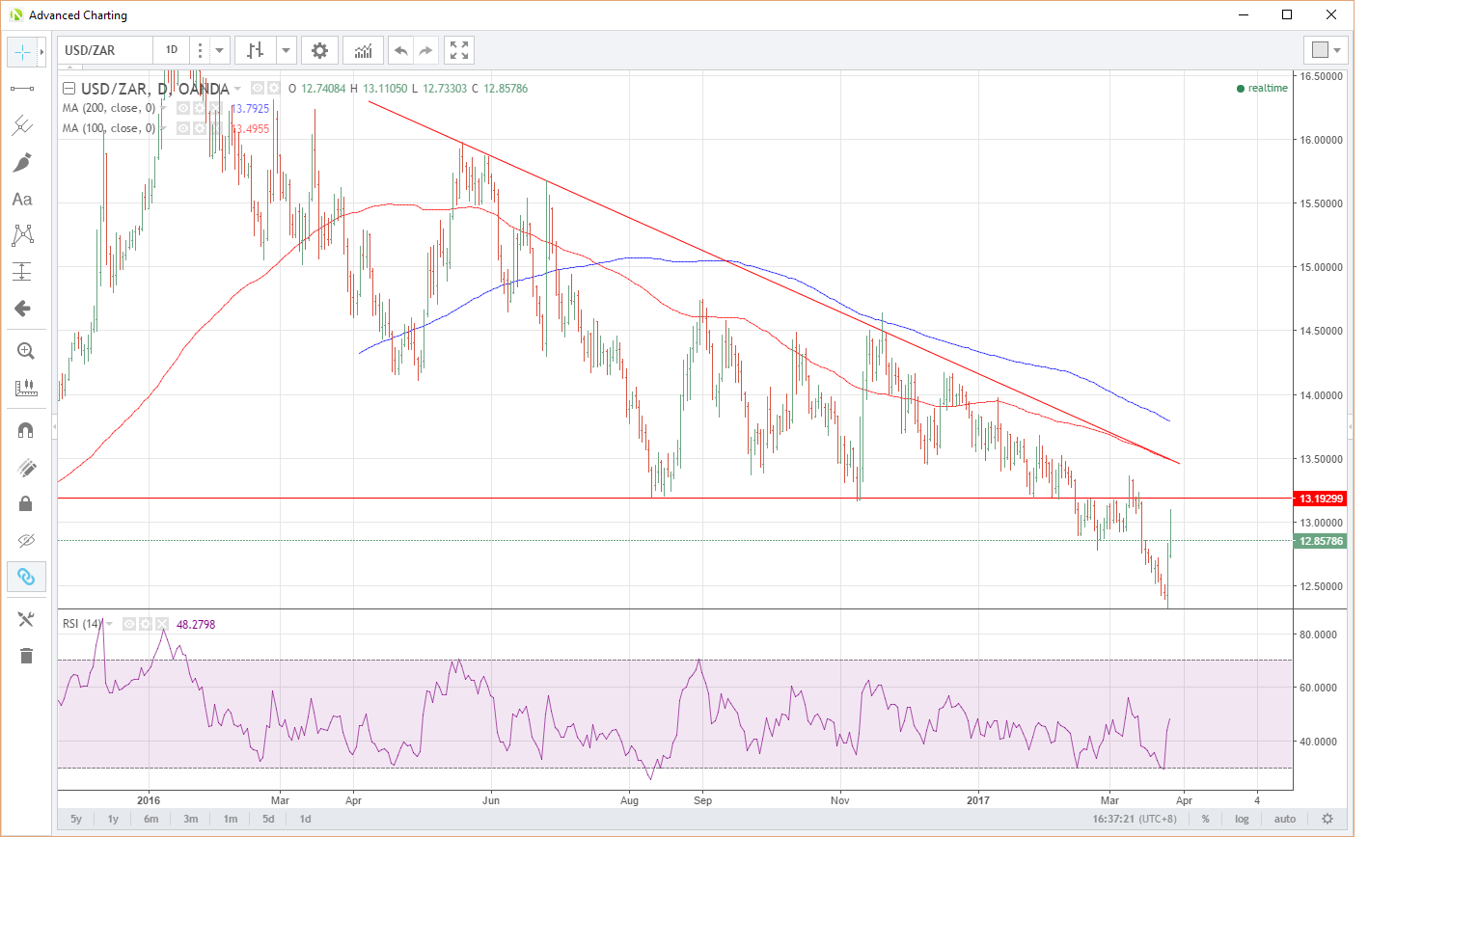Select the 6m time range

tap(151, 819)
